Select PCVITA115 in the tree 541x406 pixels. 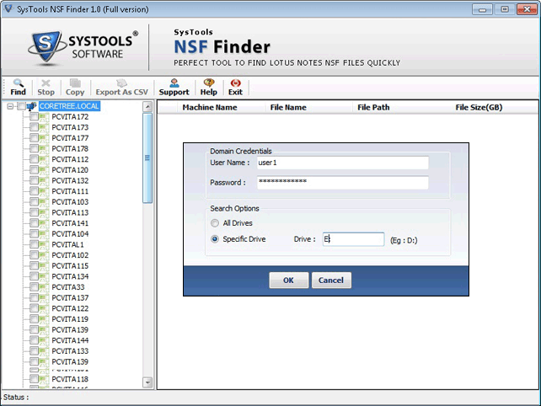click(70, 266)
